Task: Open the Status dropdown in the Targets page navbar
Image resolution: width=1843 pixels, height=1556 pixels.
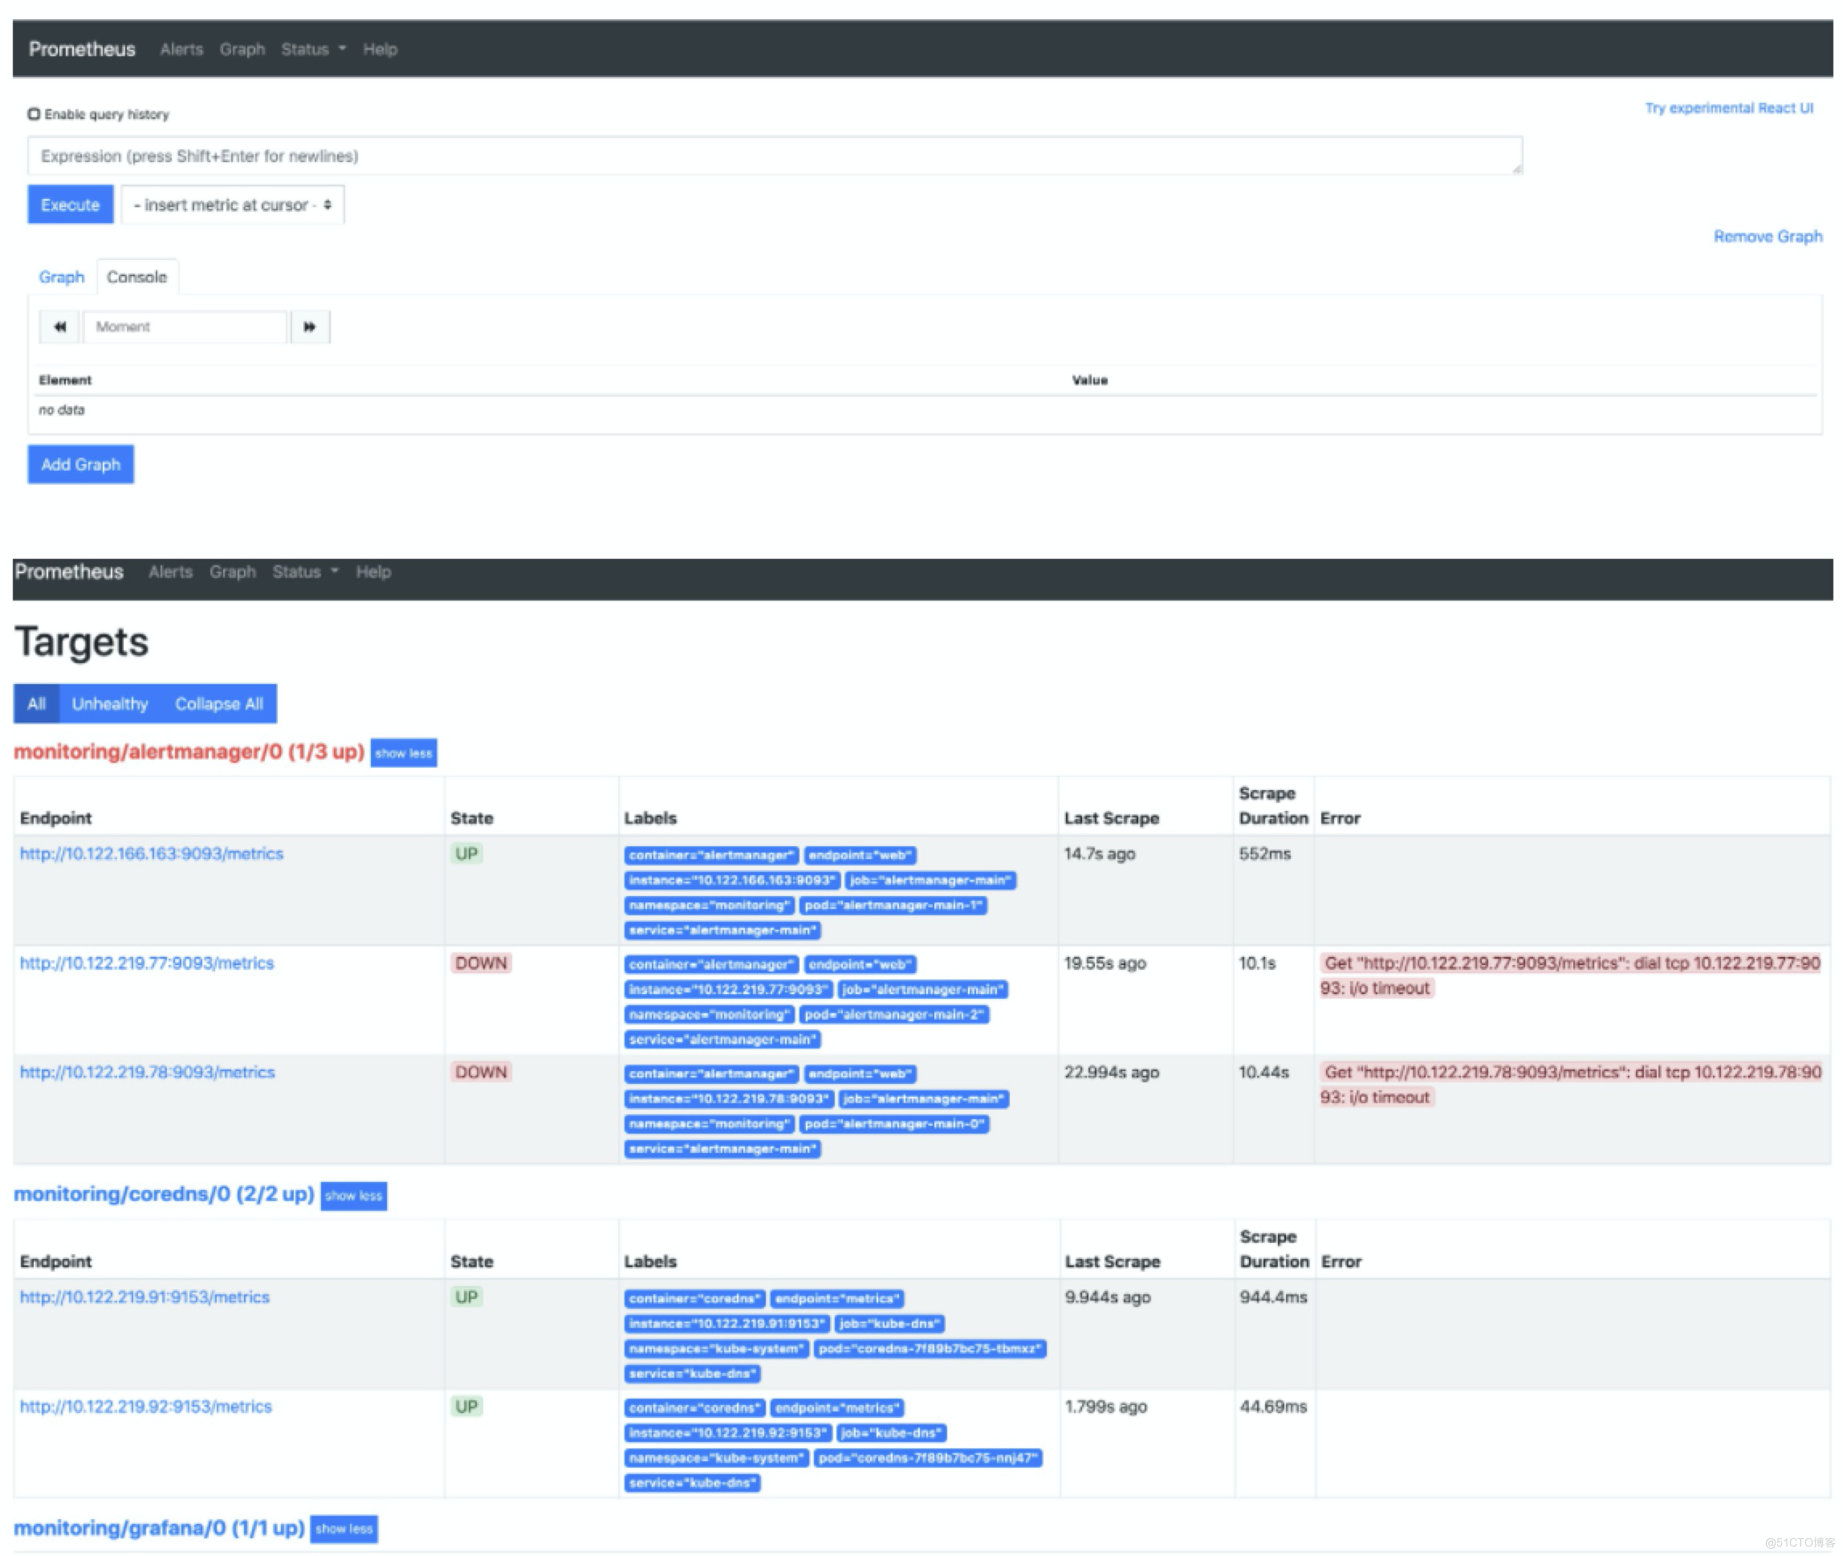Action: point(305,572)
